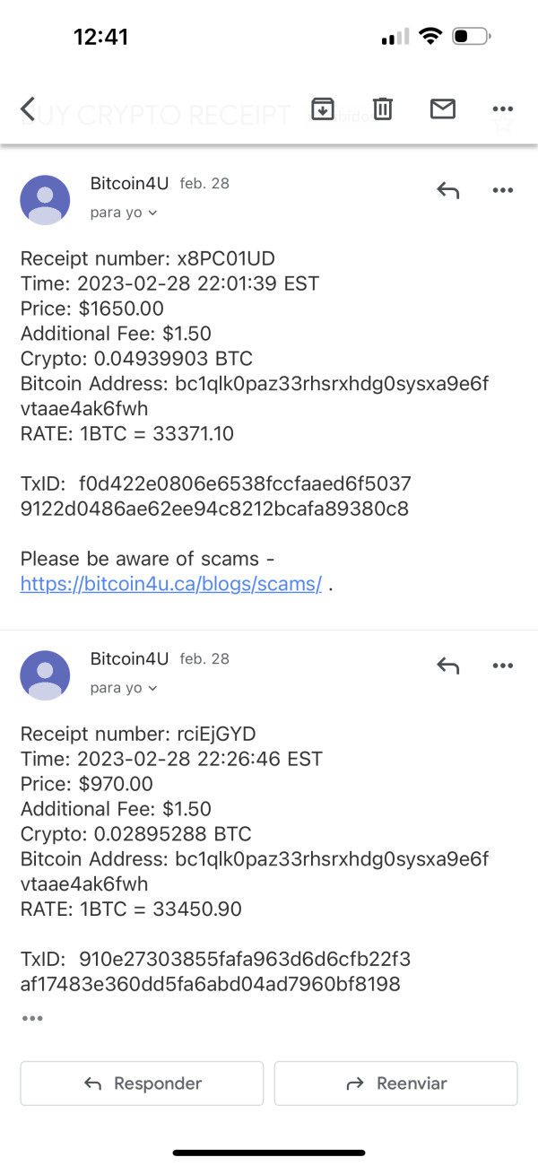Open the bitcoin4u.ca scams blog link
538x1166 pixels.
coord(170,584)
